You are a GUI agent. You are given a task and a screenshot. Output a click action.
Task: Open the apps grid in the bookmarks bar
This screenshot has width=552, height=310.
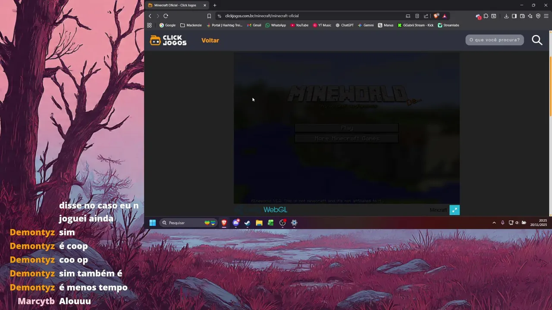click(x=149, y=25)
